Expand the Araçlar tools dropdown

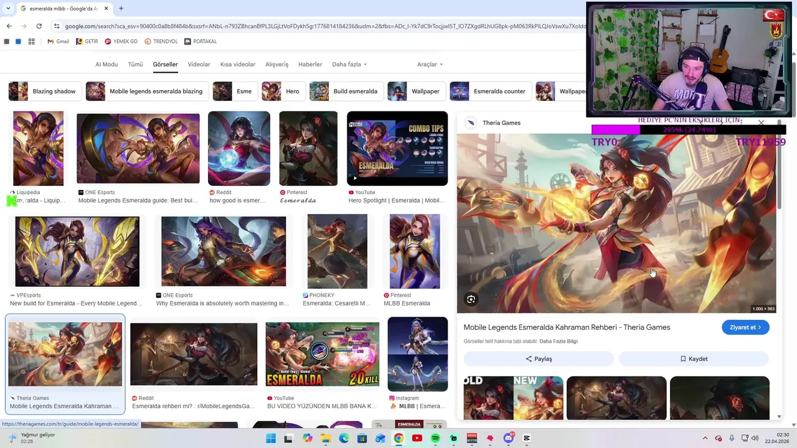pyautogui.click(x=430, y=64)
